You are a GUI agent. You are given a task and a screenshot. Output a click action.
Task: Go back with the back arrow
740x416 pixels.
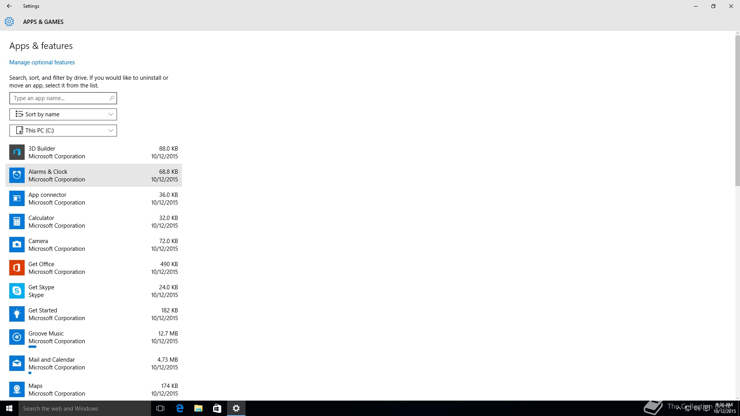click(x=9, y=6)
